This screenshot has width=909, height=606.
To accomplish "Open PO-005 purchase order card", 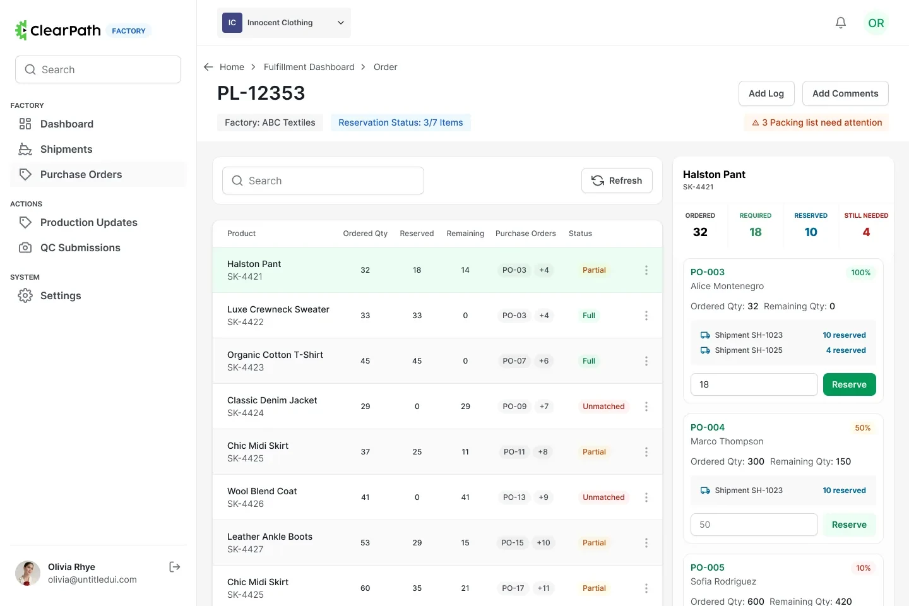I will point(783,580).
